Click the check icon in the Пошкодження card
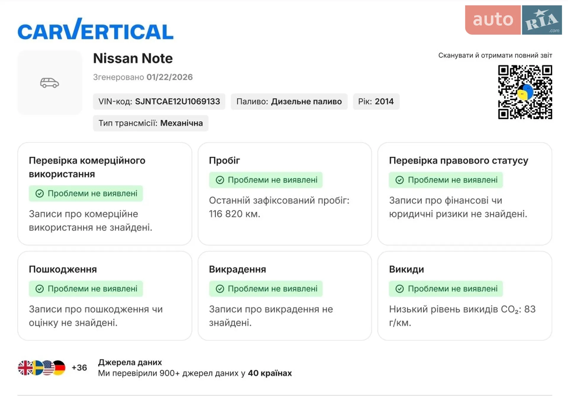 point(40,289)
